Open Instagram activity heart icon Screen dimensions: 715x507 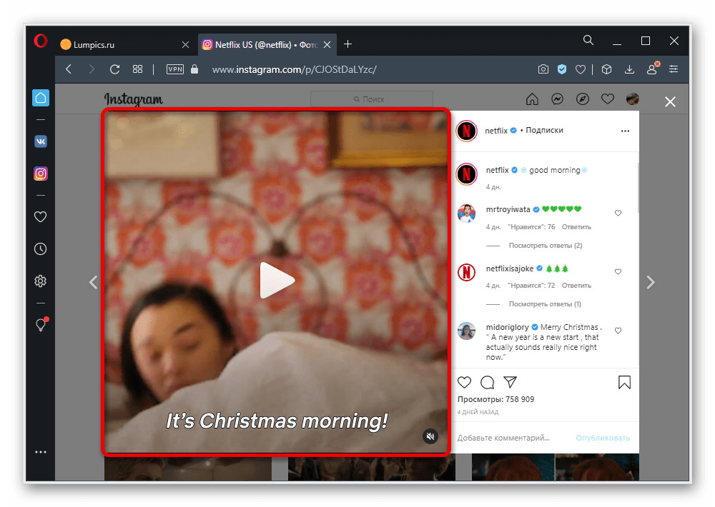607,99
